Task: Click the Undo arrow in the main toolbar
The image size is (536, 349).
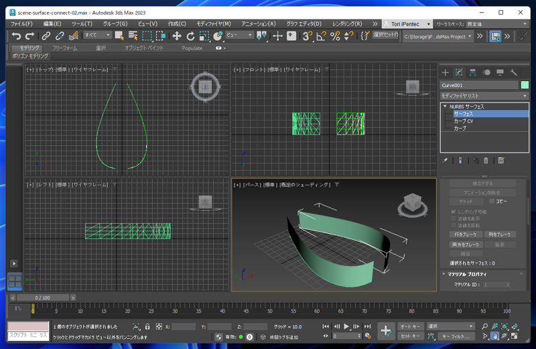Action: point(16,36)
